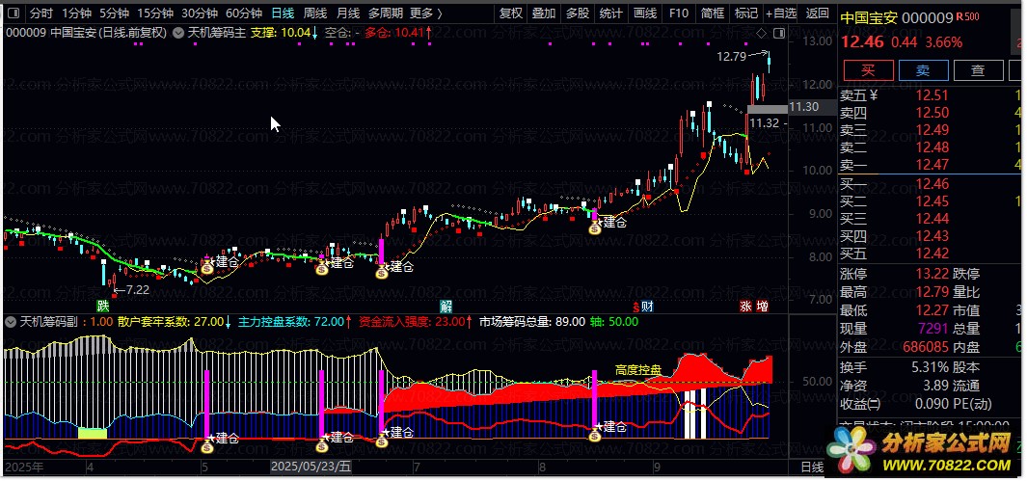Click the 散户套牢系数 27.00 readout

point(174,321)
